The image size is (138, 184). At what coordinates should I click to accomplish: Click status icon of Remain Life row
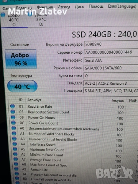click(x=16, y=169)
